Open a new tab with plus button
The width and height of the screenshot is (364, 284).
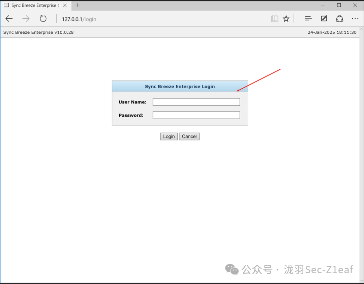point(78,5)
